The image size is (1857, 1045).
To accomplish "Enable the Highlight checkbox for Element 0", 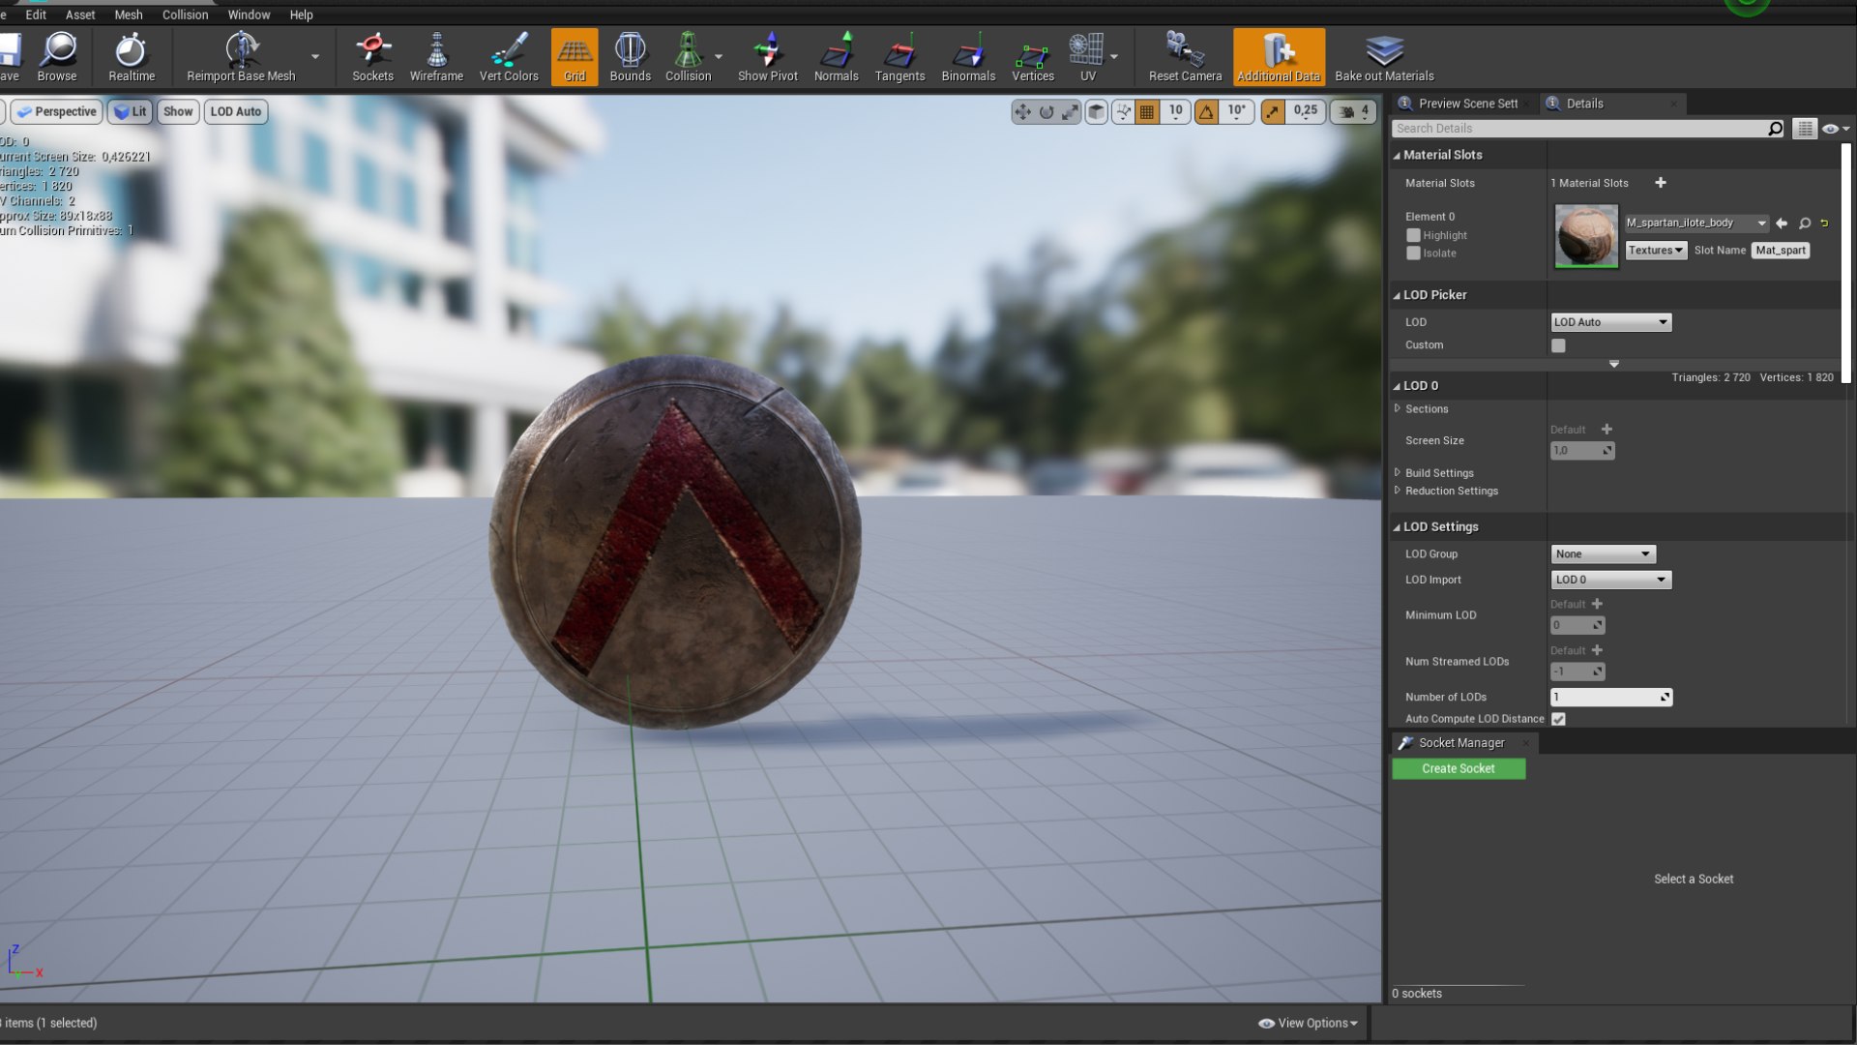I will (1413, 235).
